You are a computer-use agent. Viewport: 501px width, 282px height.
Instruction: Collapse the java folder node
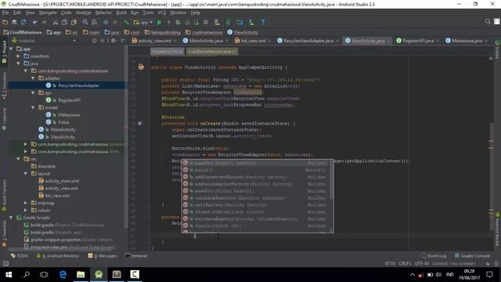pyautogui.click(x=19, y=63)
